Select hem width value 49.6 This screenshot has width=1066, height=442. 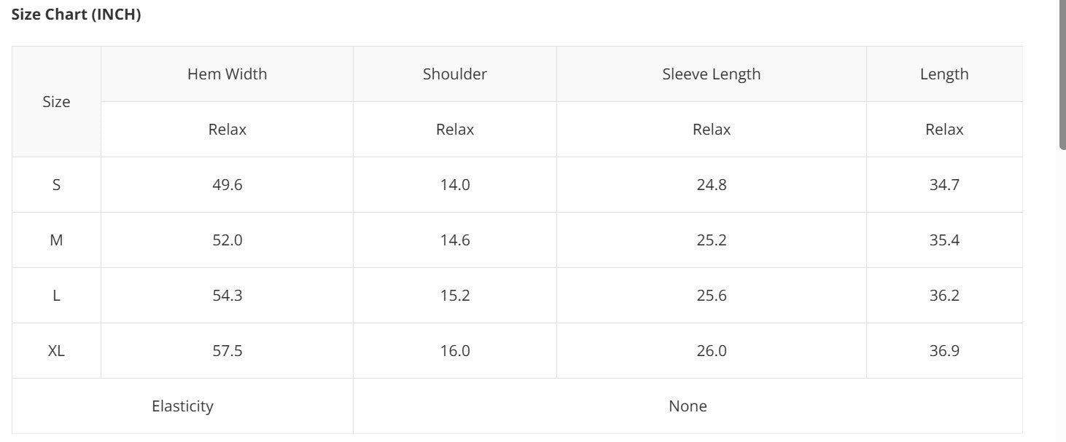(227, 185)
